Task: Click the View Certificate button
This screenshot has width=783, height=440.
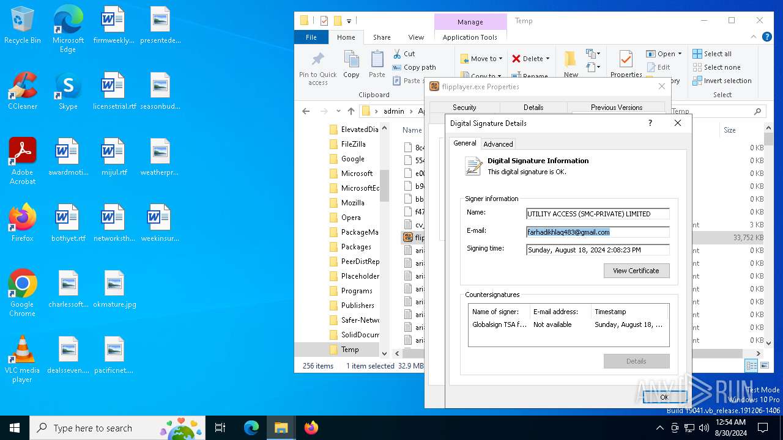Action: tap(636, 271)
